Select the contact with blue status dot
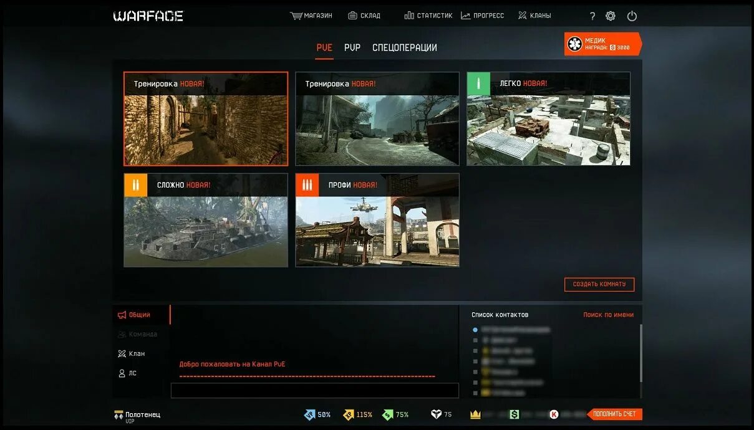754x430 pixels. coord(511,329)
